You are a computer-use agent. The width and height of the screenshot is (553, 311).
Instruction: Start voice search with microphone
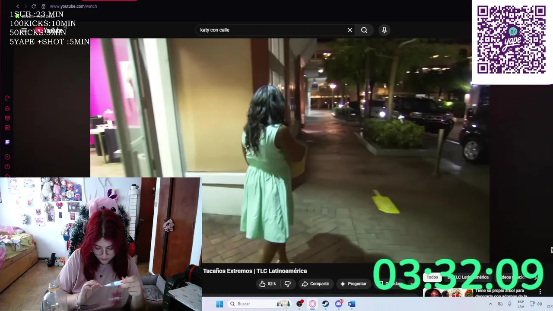pyautogui.click(x=384, y=30)
